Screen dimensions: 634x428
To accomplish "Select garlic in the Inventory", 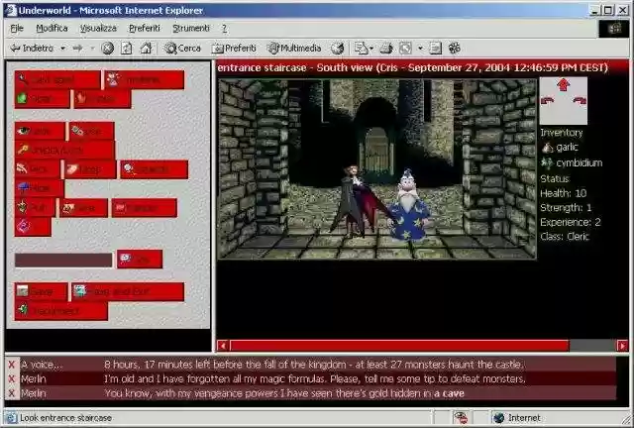I will click(560, 148).
